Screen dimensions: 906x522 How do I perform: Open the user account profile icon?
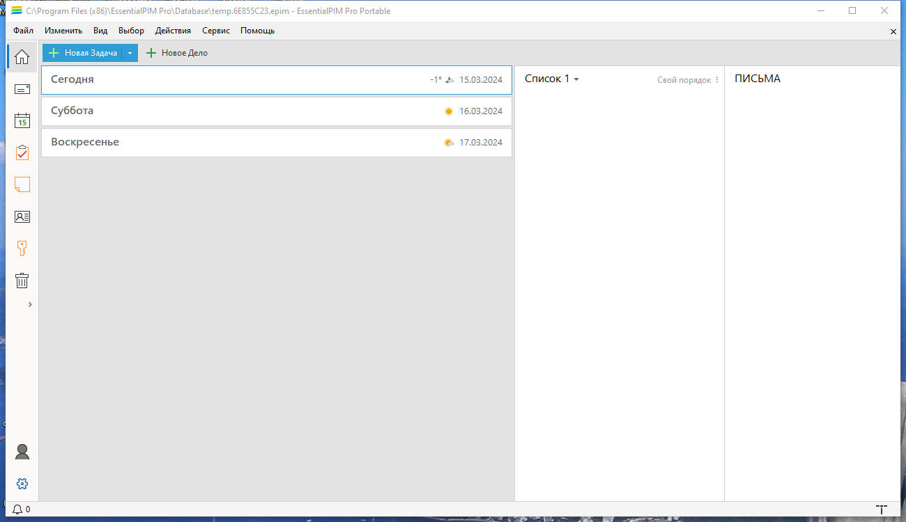tap(22, 452)
